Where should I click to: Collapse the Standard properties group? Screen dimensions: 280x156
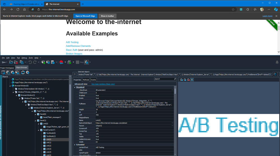point(75,87)
